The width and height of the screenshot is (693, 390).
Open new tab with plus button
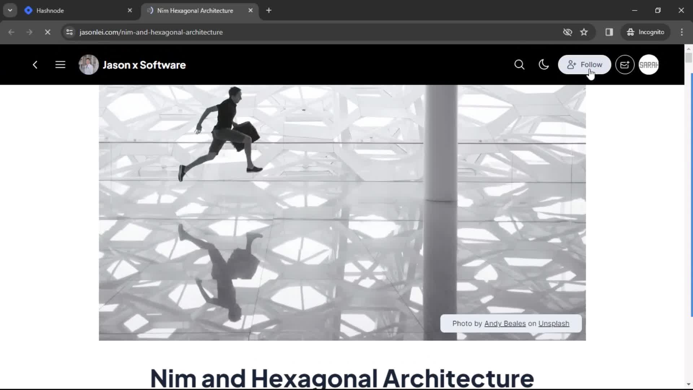coord(269,10)
